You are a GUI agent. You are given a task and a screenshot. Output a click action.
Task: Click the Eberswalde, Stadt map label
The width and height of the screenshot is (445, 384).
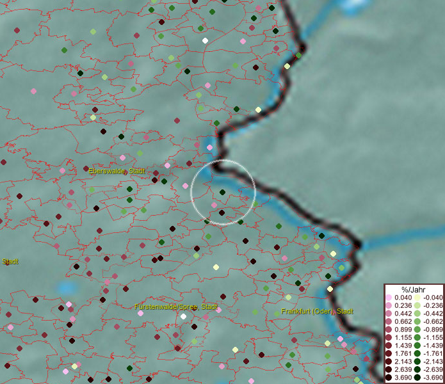tap(117, 171)
